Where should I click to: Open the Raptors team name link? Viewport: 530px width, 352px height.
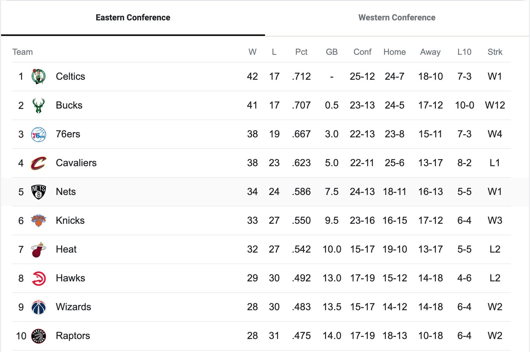pos(73,336)
